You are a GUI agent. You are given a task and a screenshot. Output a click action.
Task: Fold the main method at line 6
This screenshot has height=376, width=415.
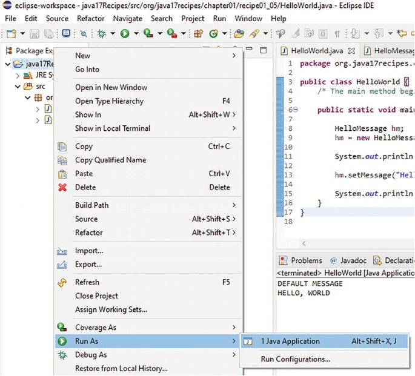tap(296, 110)
